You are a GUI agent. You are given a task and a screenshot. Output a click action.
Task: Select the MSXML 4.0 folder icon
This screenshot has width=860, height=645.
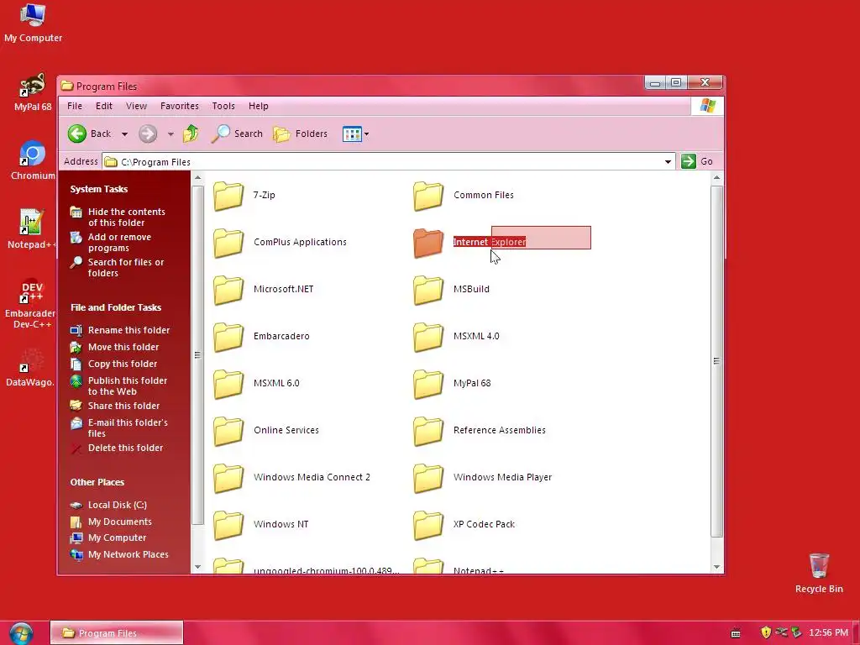click(427, 337)
